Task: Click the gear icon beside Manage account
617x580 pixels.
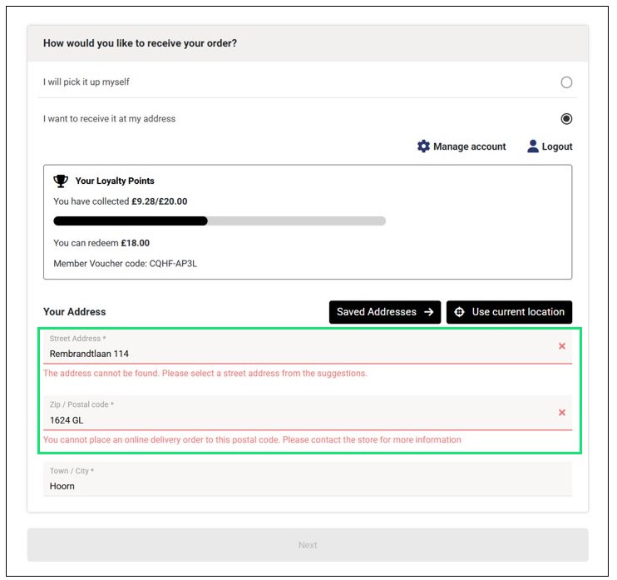Action: click(424, 146)
